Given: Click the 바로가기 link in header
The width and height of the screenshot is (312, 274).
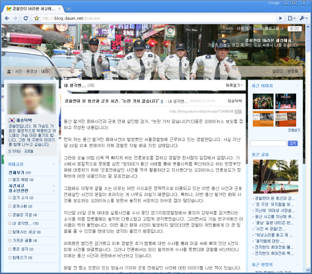Looking at the screenshot, I should [x=244, y=28].
